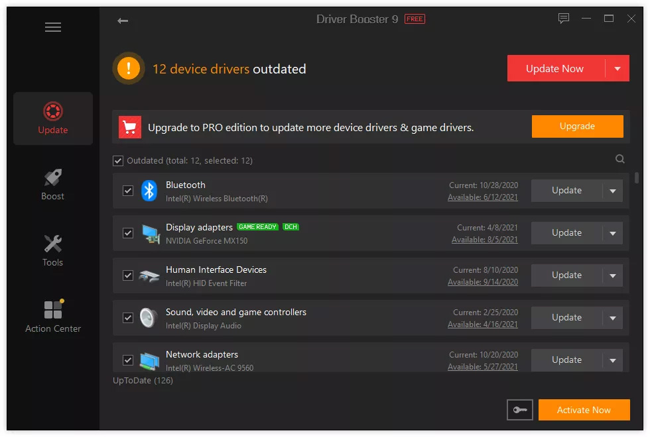The height and width of the screenshot is (437, 650).
Task: Expand the Display adapters Update dropdown arrow
Action: click(613, 233)
